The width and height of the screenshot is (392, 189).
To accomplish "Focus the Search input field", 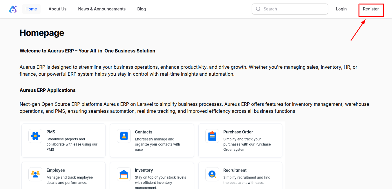I will pos(293,9).
